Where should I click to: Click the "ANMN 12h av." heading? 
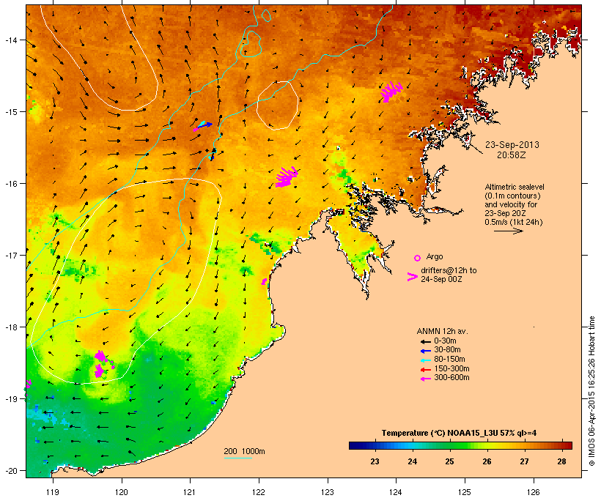(x=442, y=331)
